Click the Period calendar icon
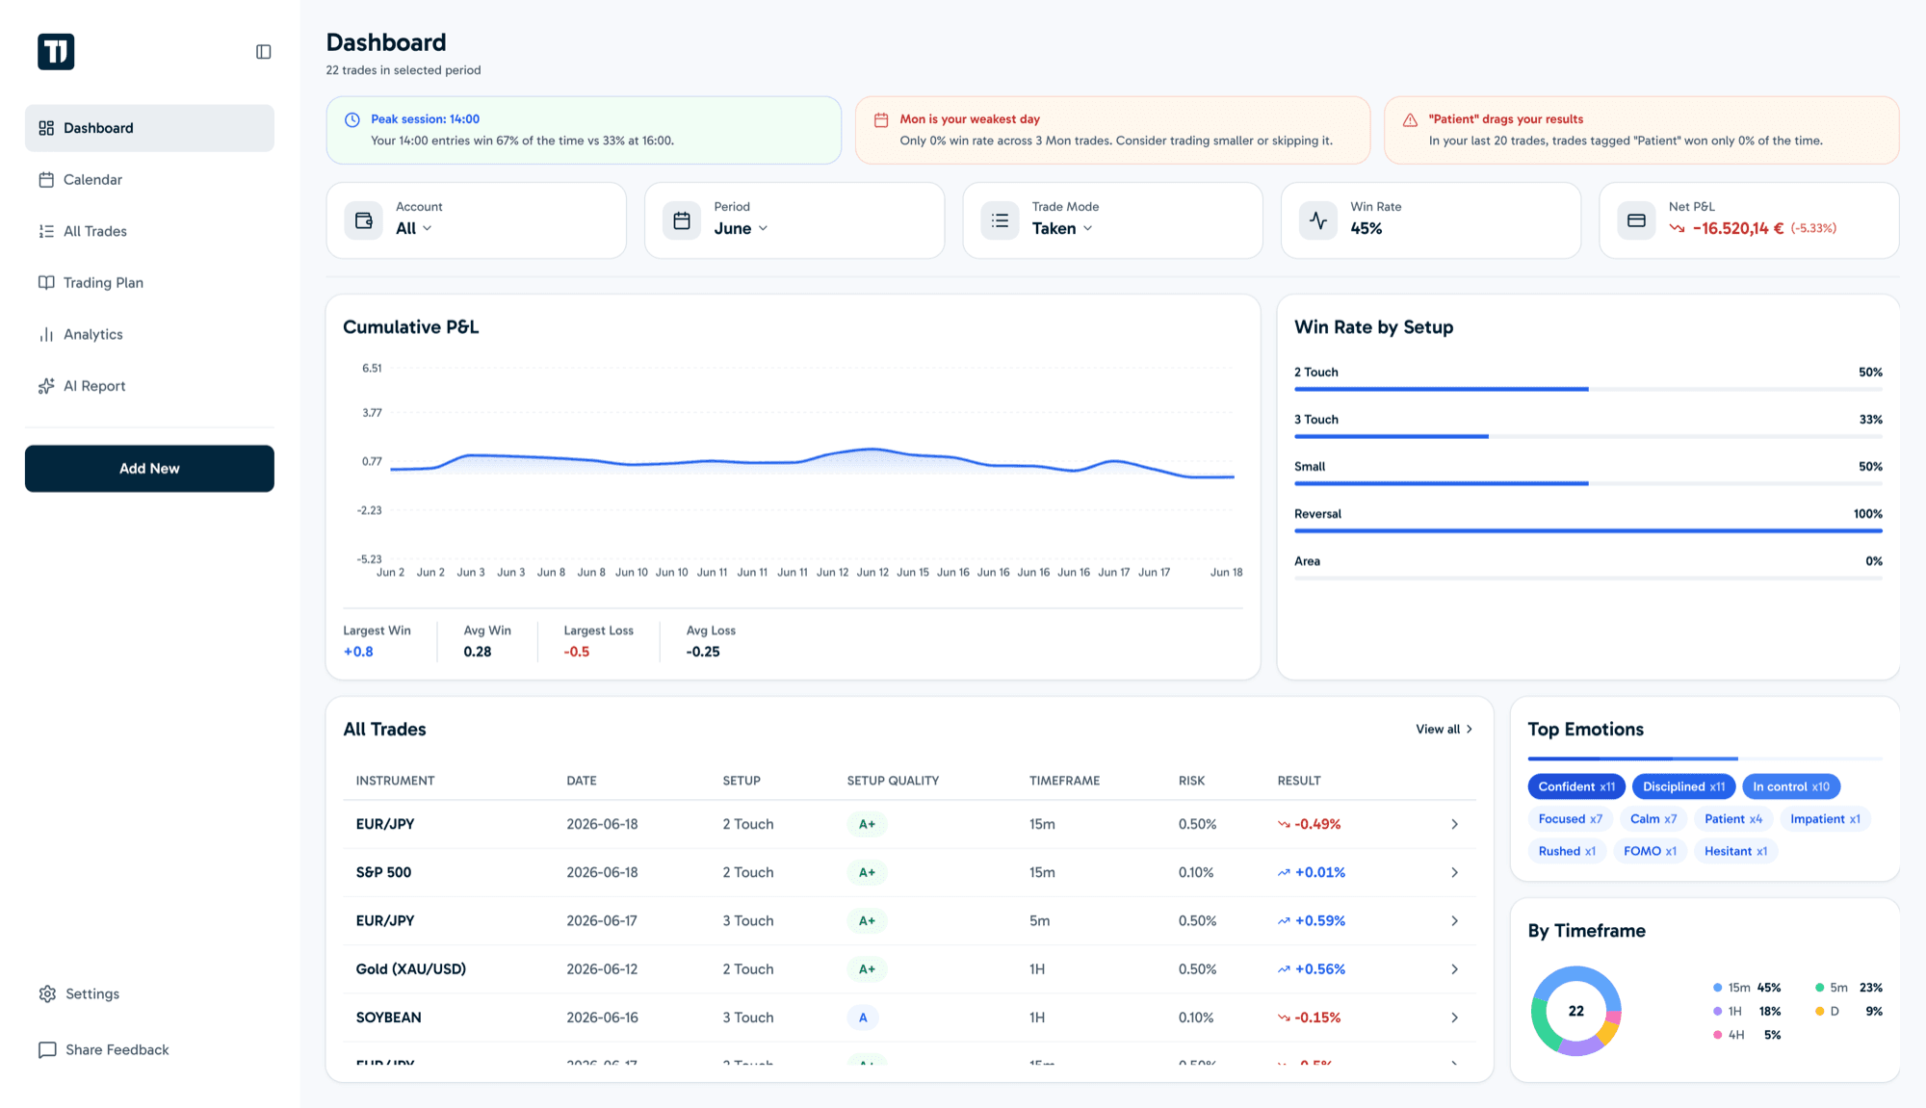The height and width of the screenshot is (1108, 1926). 682,220
